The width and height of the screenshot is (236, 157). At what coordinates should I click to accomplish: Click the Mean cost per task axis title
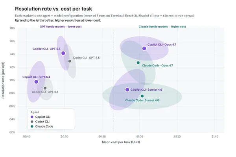click(121, 142)
